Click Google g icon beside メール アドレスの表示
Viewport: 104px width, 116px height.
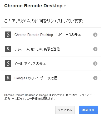coord(8,64)
